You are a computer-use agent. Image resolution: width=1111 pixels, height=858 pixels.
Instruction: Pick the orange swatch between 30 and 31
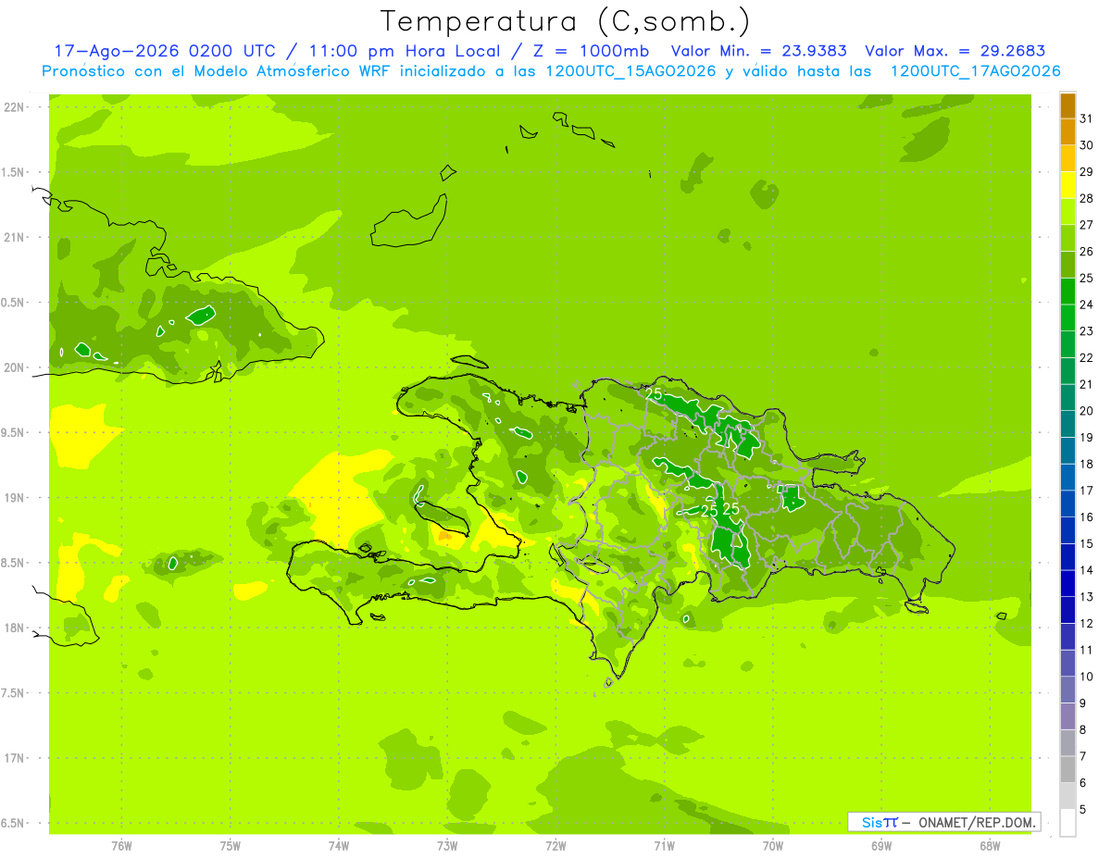[1067, 132]
